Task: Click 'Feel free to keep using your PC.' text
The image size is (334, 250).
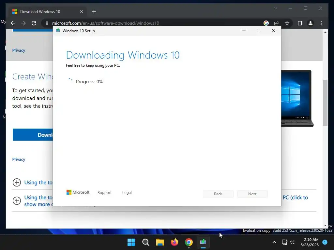Action: 93,65
